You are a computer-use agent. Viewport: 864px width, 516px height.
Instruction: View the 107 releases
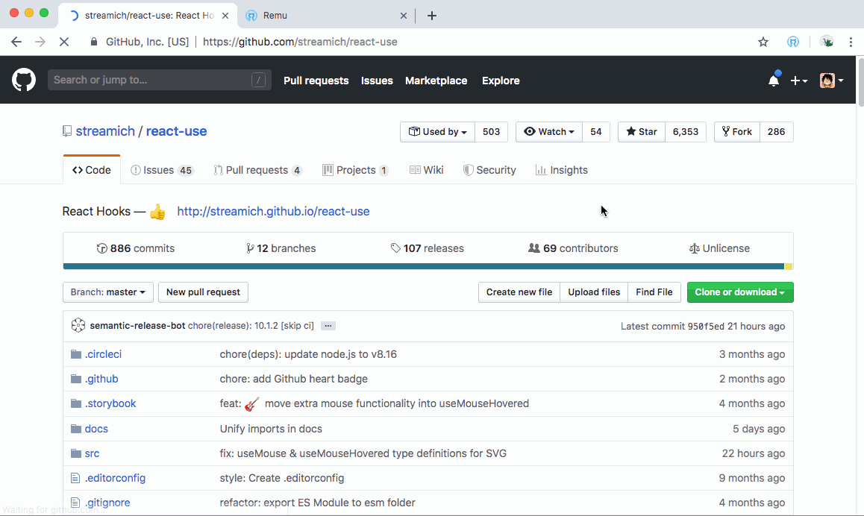coord(427,248)
